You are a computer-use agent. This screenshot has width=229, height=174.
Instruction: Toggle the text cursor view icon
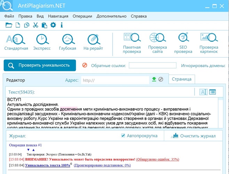[204, 92]
